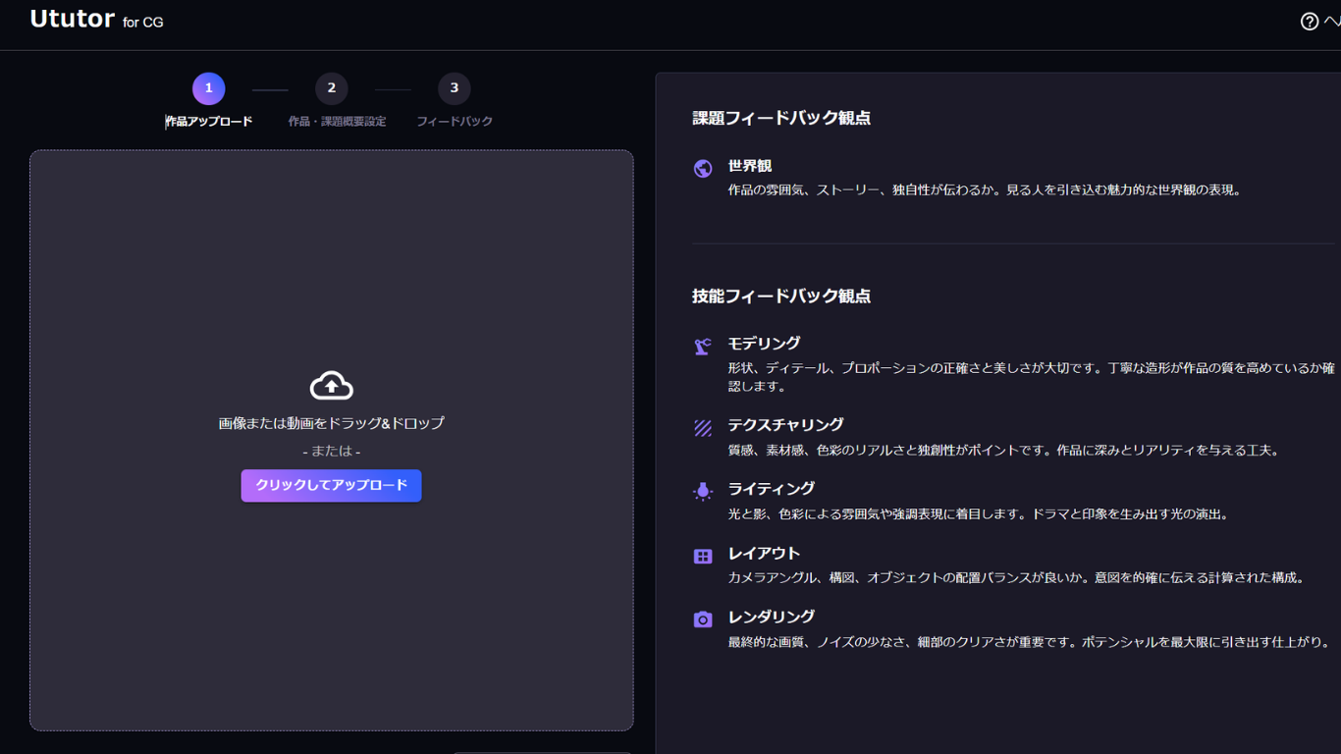Click the フィードバック step label
Screen dimensions: 1341x754
[455, 122]
